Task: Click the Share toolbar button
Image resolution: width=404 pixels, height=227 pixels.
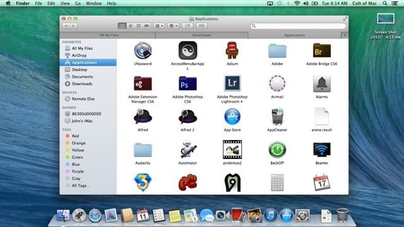Action: coord(187,26)
